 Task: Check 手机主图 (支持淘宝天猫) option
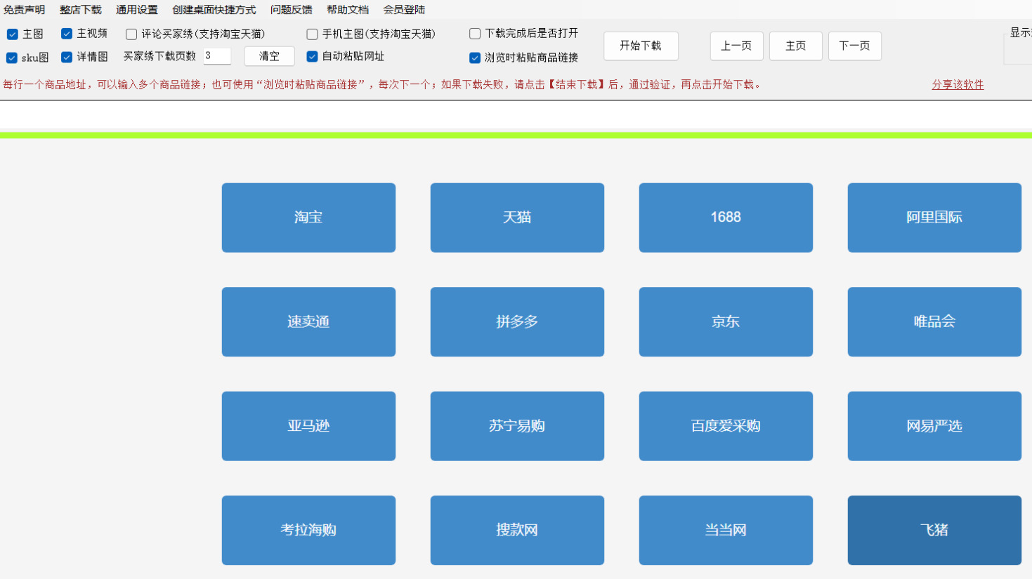point(313,34)
